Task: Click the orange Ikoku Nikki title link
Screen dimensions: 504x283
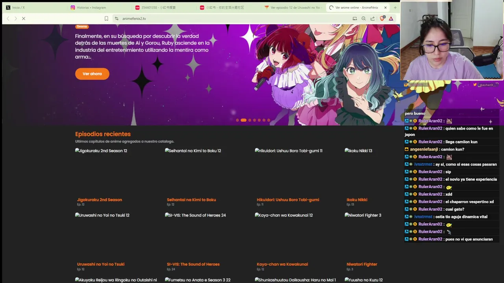Action: coord(357,200)
